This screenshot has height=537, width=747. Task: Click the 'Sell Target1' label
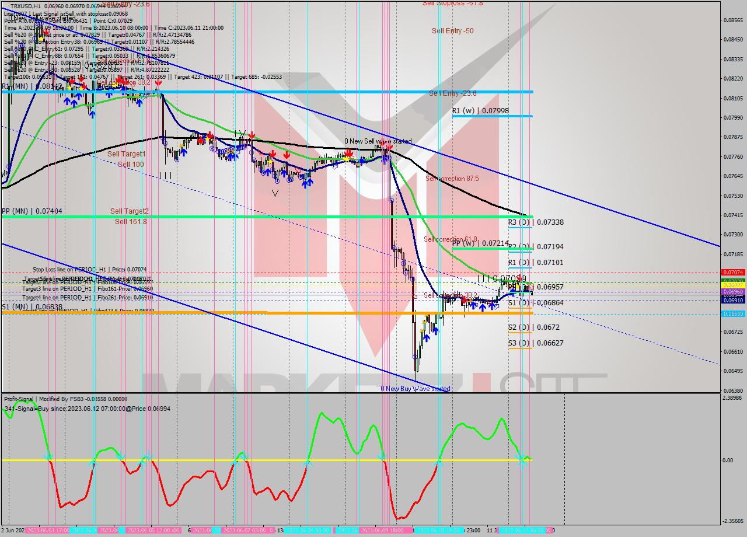point(127,154)
